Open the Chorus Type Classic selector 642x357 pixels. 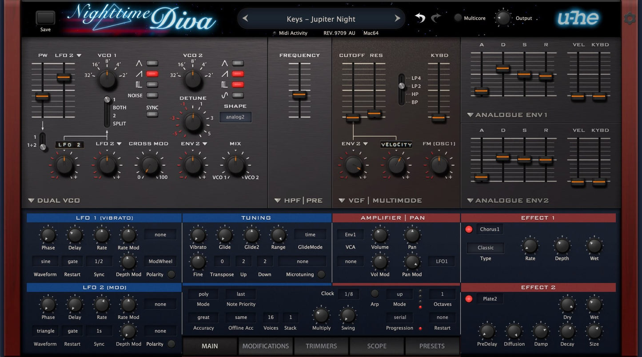[486, 248]
